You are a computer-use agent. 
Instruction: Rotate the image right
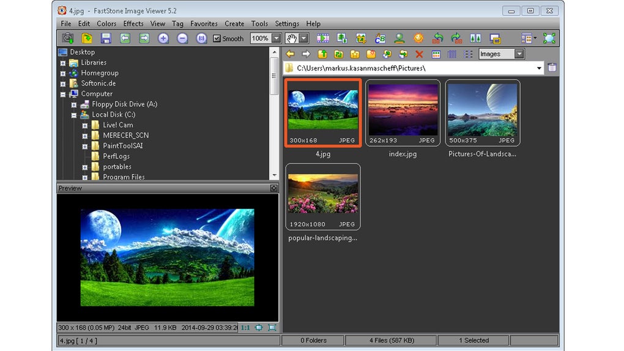pos(456,38)
